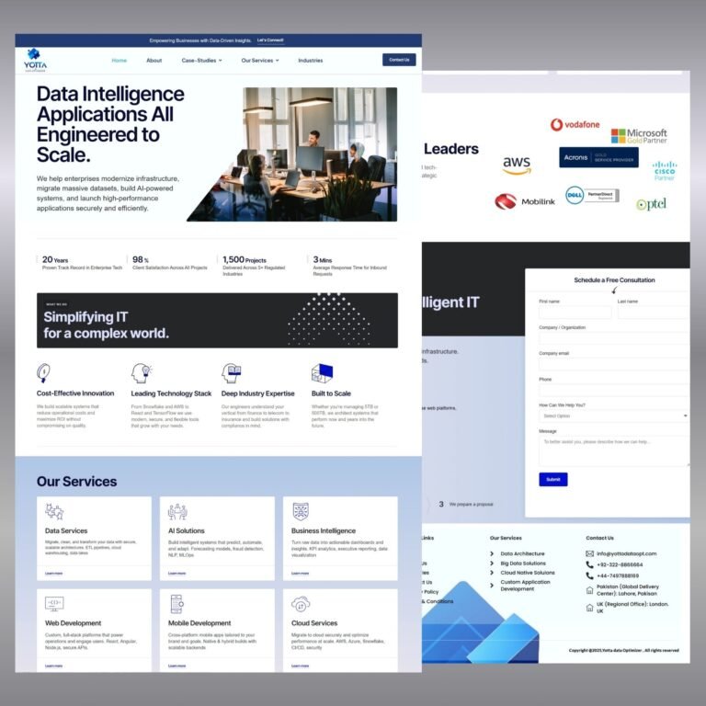Click the AI Solutions card icon
706x706 pixels.
click(177, 512)
